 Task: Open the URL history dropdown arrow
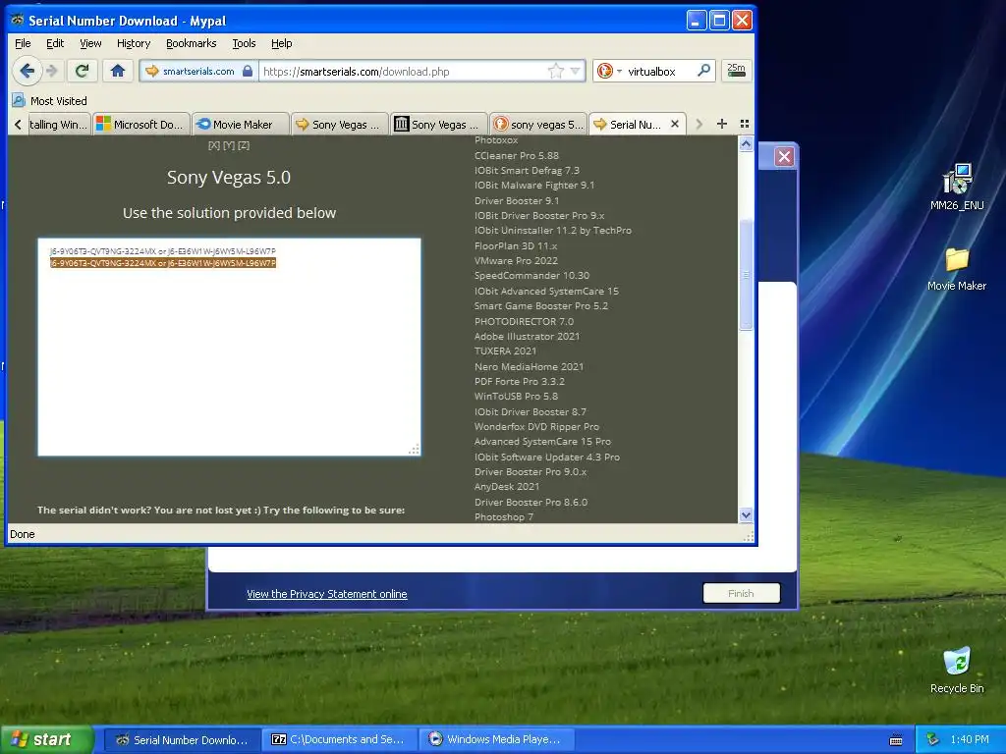(x=576, y=71)
